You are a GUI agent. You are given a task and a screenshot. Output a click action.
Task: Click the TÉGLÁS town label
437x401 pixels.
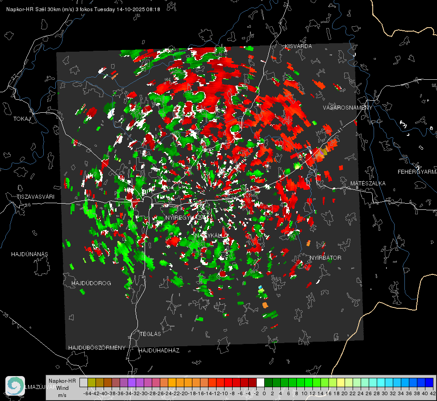pyautogui.click(x=150, y=334)
